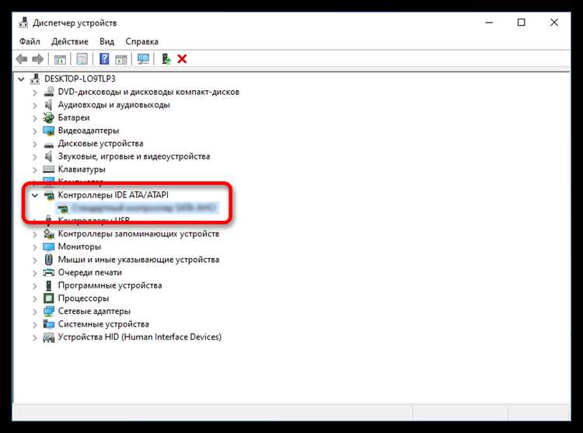Select Очереди печати label
The width and height of the screenshot is (583, 433).
pos(89,272)
